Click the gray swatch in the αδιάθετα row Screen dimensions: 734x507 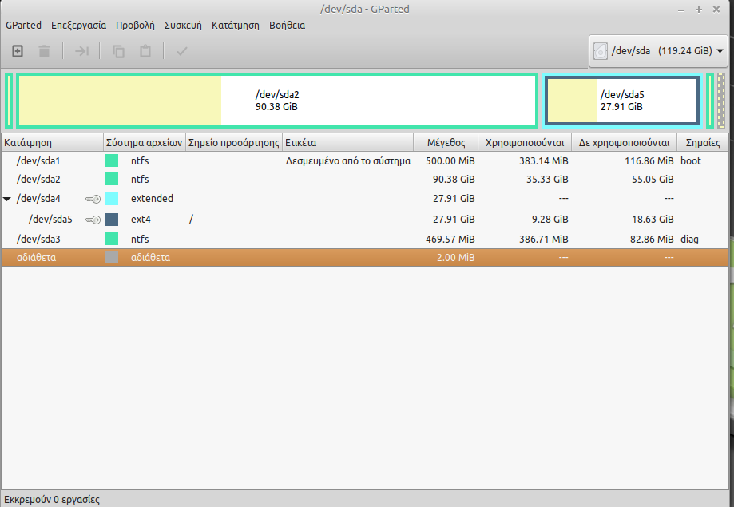[x=112, y=257]
